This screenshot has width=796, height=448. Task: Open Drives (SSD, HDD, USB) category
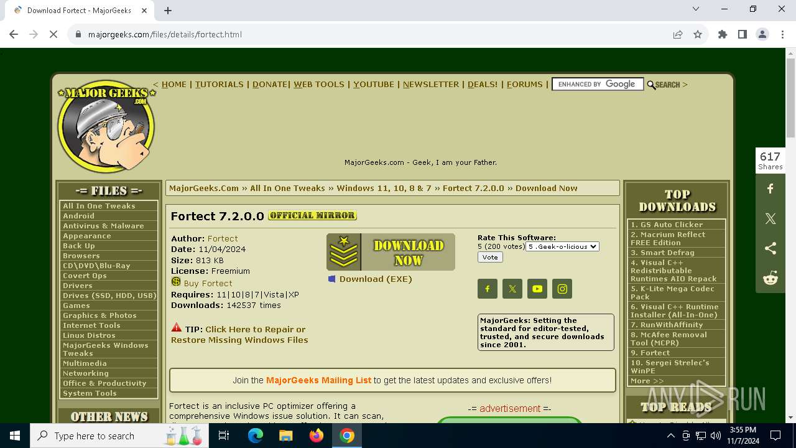coord(109,296)
